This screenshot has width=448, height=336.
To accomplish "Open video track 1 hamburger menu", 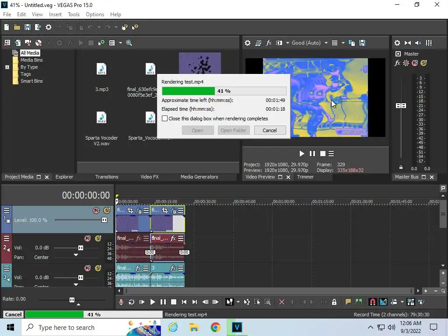I will point(7,210).
